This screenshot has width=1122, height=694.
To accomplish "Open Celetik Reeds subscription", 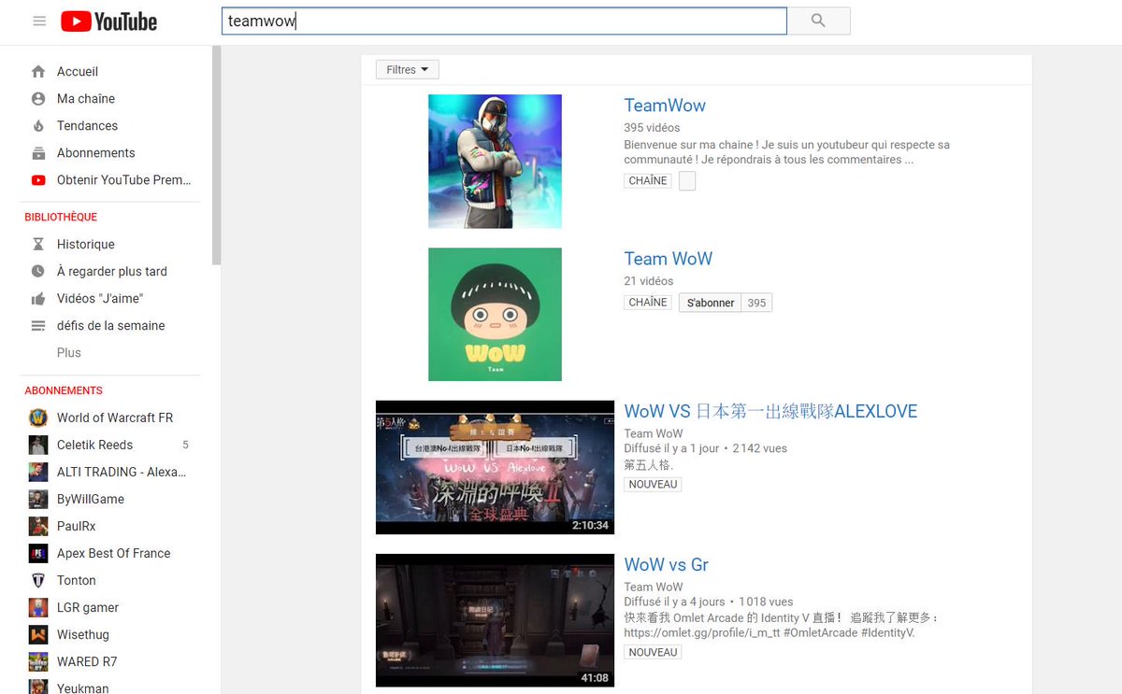I will click(94, 445).
